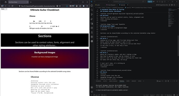179x96 pixels.
Task: Click ESP-IDF Search Error Hint
Action: [162, 5]
